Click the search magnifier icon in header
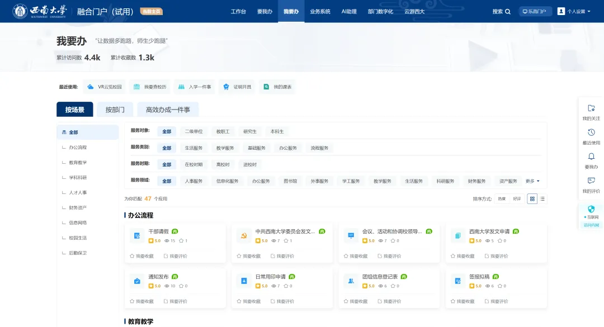The height and width of the screenshot is (327, 604). point(508,12)
